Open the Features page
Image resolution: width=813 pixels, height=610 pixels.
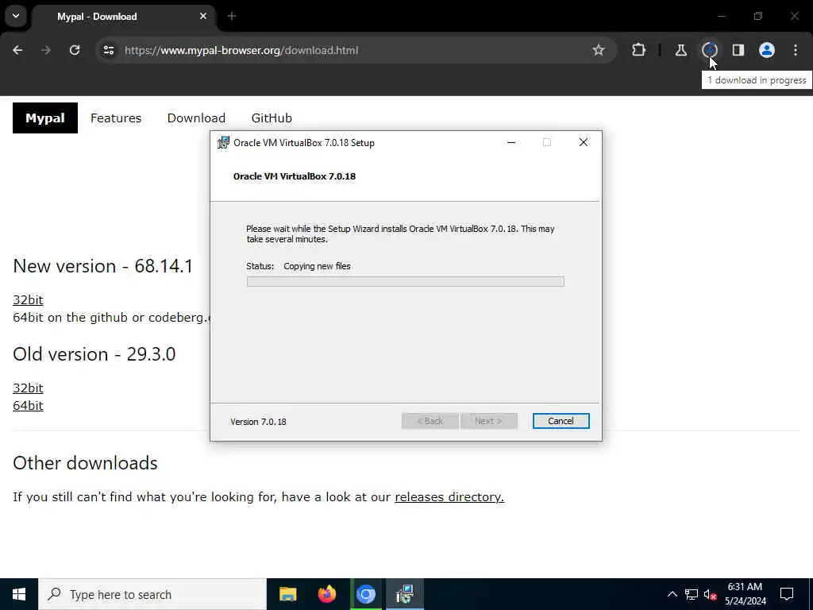(116, 118)
